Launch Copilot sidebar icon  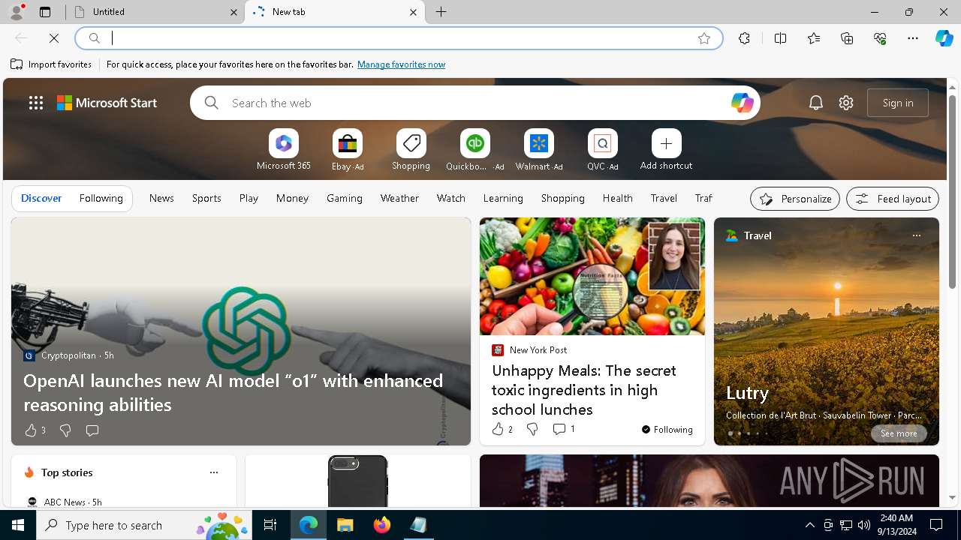tap(944, 38)
